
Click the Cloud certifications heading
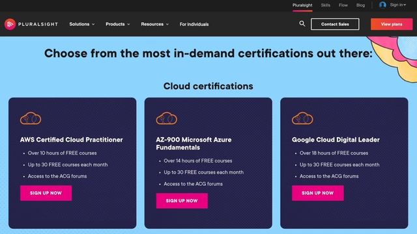[x=208, y=86]
